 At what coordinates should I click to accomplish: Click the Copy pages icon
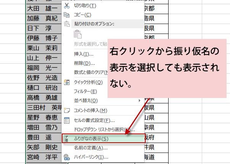(67, 15)
